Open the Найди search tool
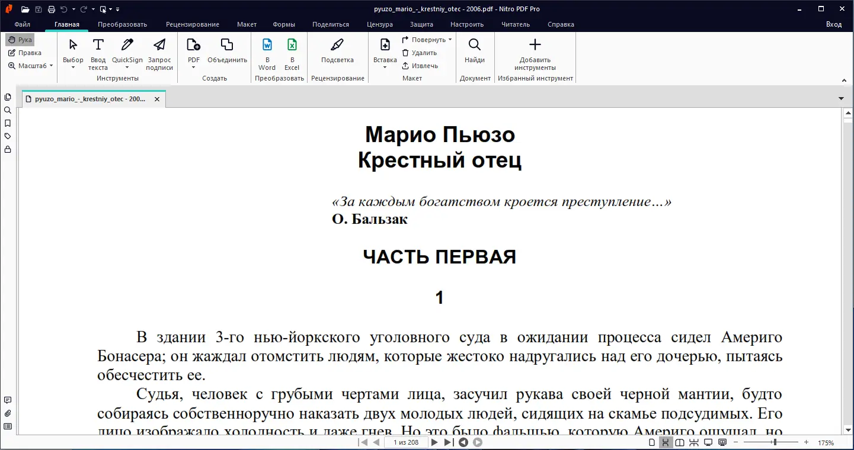This screenshot has height=450, width=854. 475,51
